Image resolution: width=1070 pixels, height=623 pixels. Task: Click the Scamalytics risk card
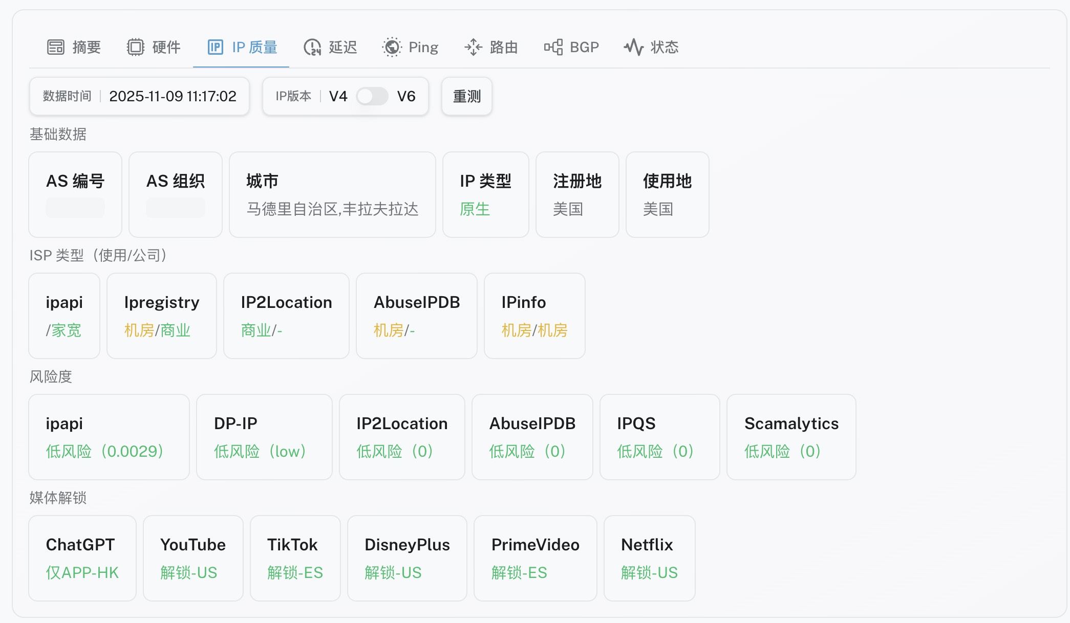[791, 437]
